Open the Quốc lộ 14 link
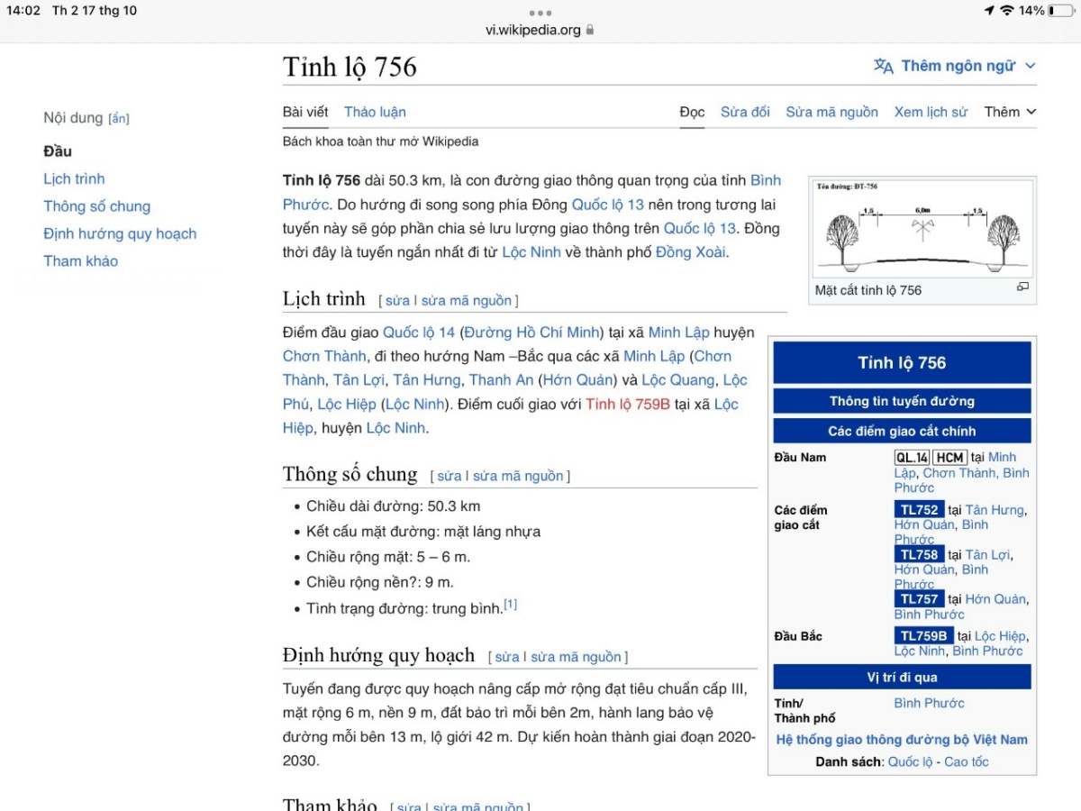Viewport: 1081px width, 811px height. [419, 333]
